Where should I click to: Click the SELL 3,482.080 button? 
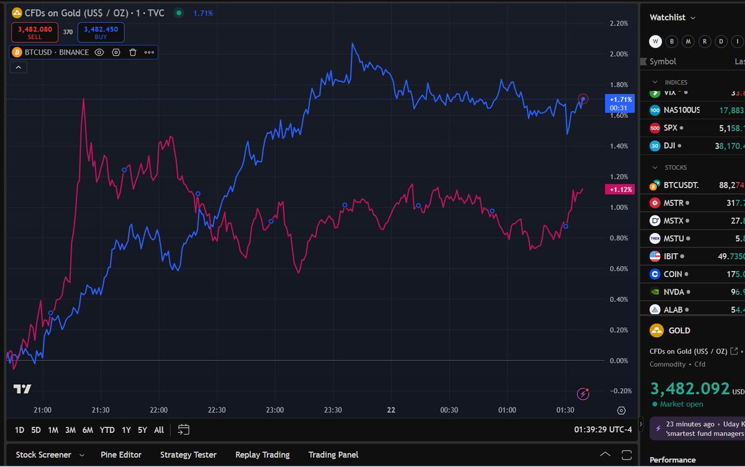click(x=35, y=32)
